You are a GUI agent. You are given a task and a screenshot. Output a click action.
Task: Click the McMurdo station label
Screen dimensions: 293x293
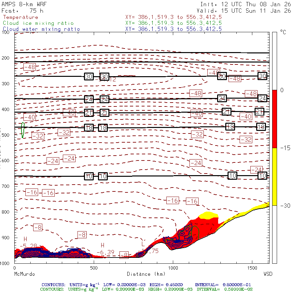24,274
